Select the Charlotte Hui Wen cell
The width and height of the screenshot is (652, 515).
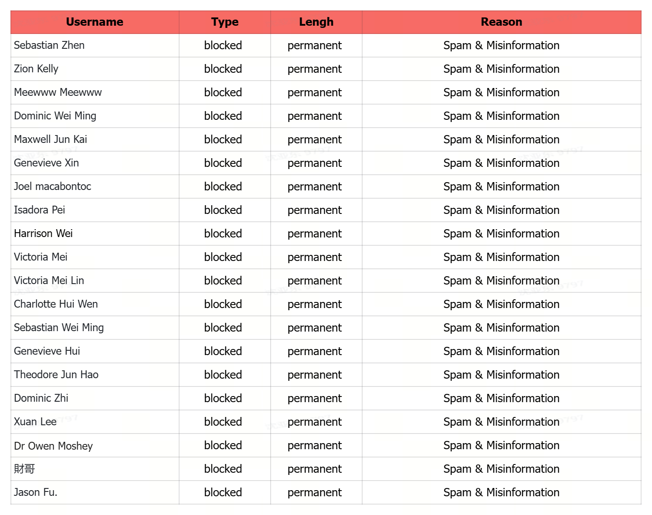click(56, 304)
